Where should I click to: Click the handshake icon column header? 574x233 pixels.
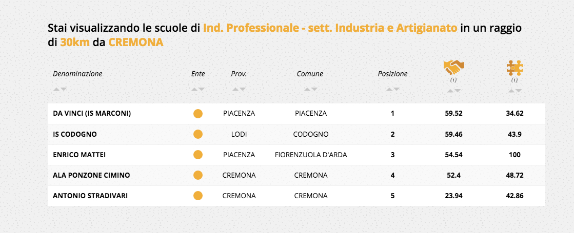click(453, 67)
